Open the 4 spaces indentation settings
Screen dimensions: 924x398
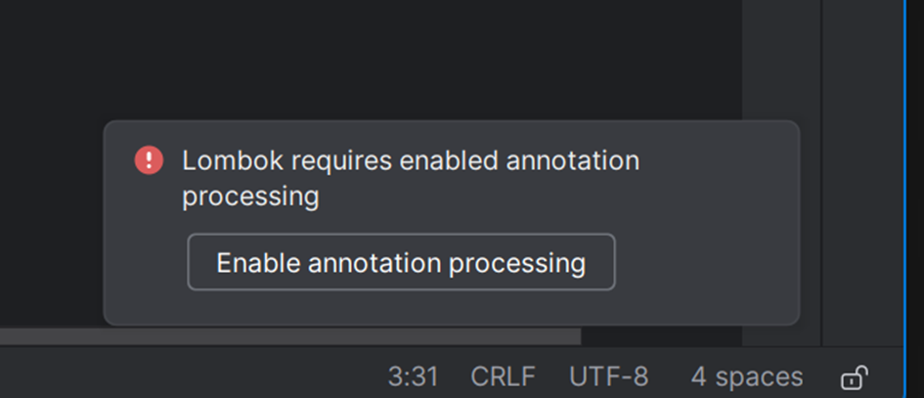point(747,376)
